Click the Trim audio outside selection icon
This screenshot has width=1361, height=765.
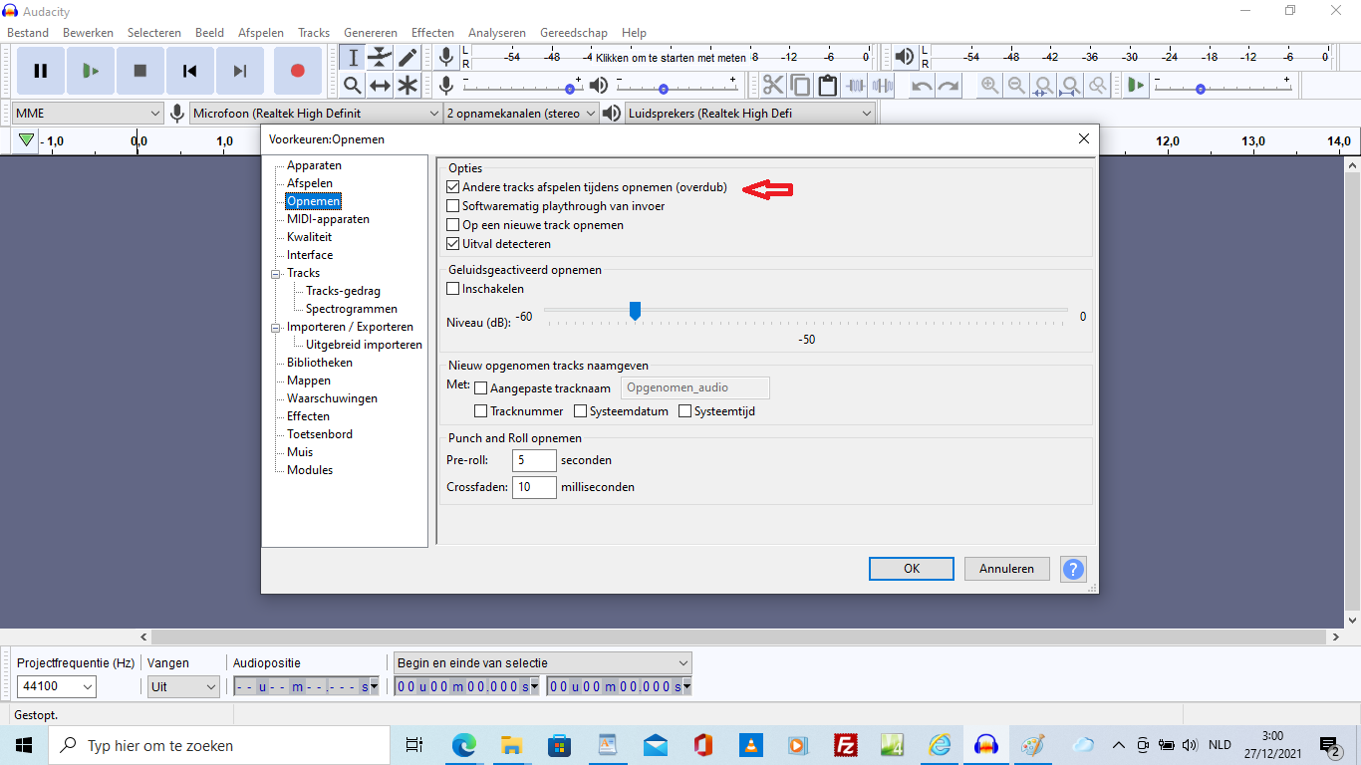(x=855, y=86)
